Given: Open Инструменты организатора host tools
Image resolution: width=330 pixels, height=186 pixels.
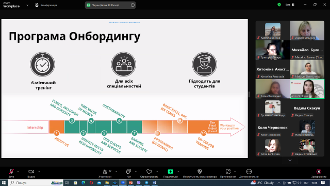Looking at the screenshot, I should click(x=200, y=173).
